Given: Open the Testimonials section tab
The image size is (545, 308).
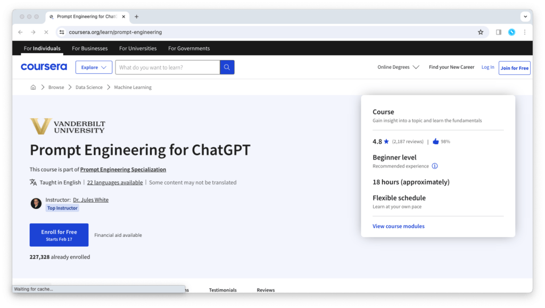Looking at the screenshot, I should tap(222, 290).
